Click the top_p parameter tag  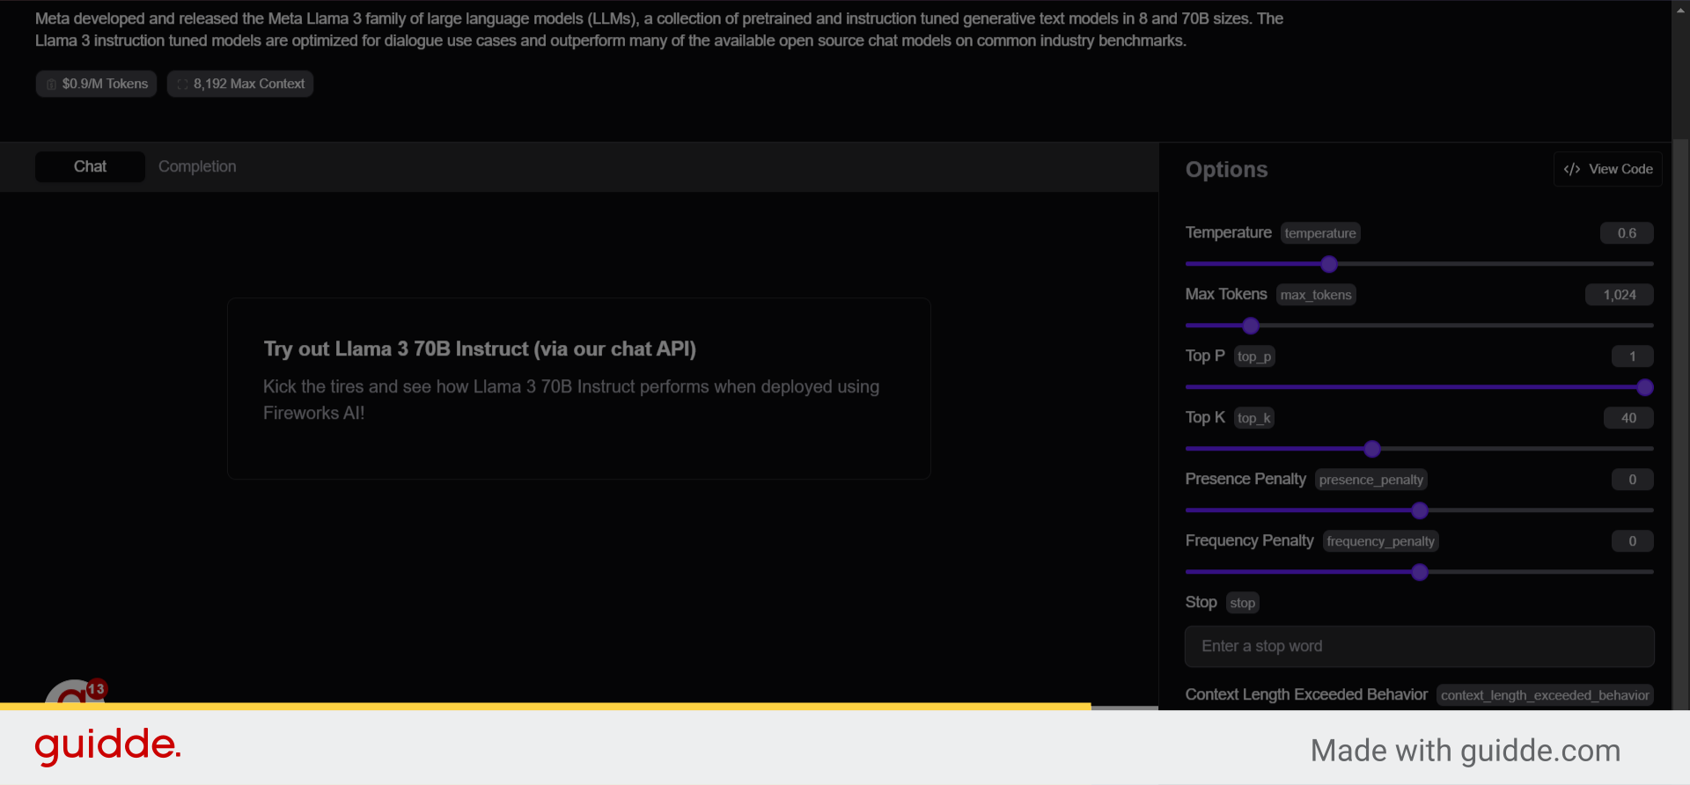tap(1254, 356)
